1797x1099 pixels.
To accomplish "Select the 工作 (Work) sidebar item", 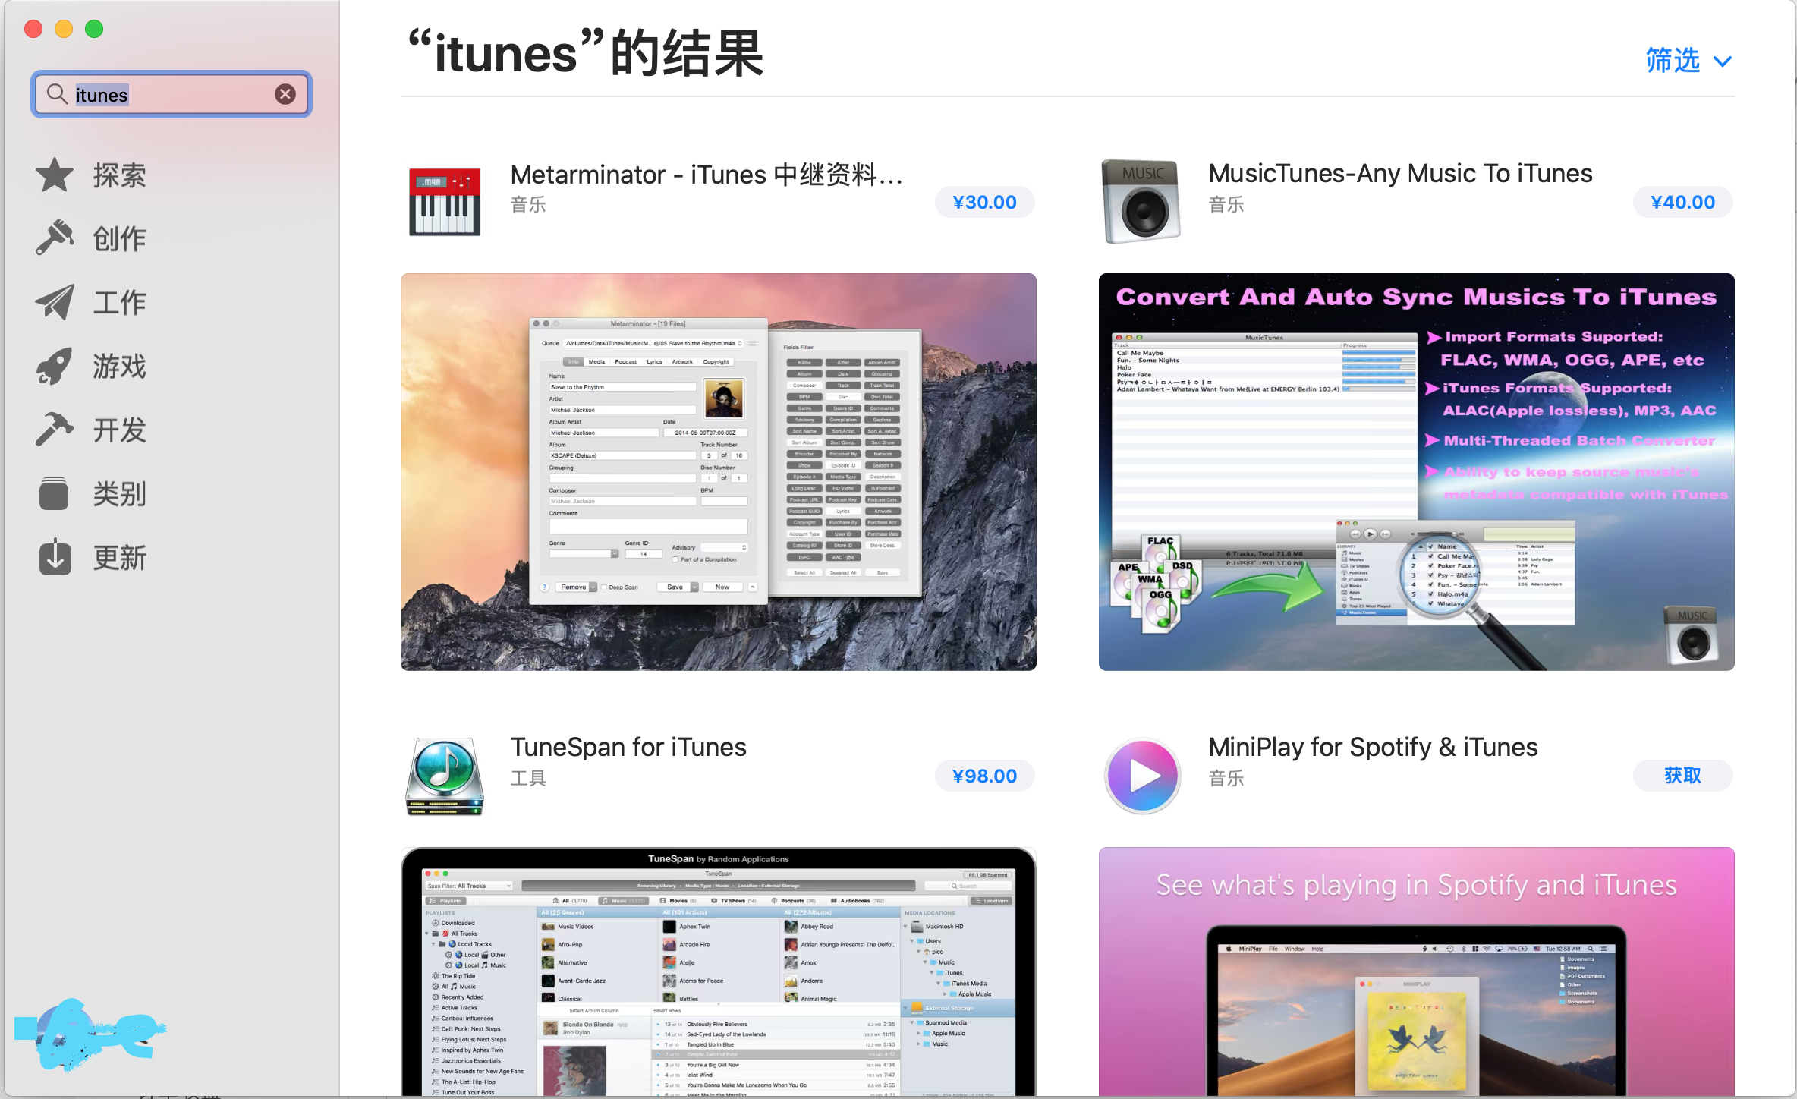I will click(118, 303).
